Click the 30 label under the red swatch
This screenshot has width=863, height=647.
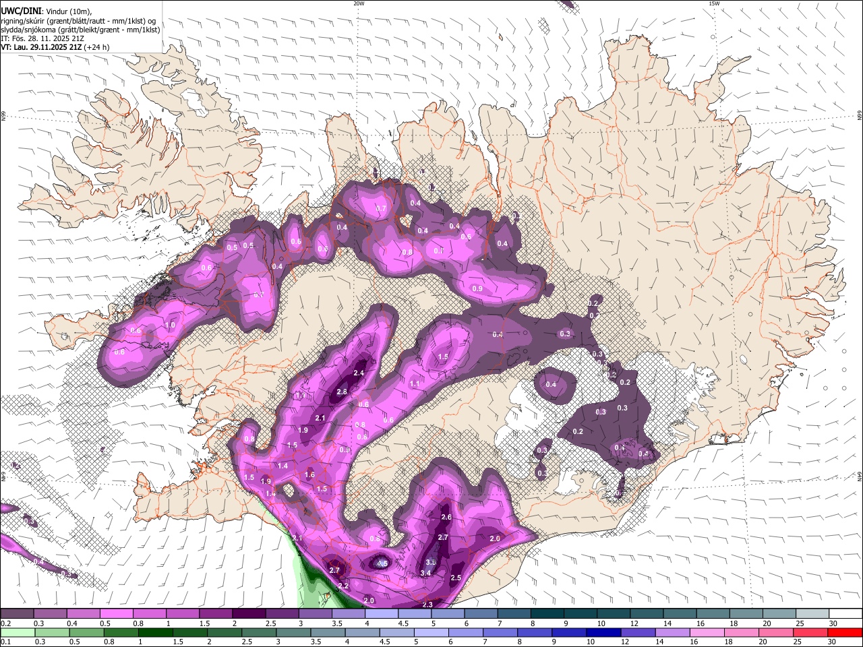833,642
